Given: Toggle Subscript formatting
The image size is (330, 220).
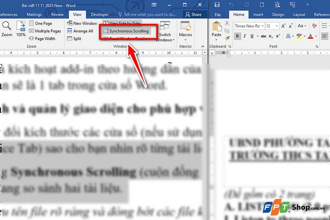Looking at the screenshot, I should (x=271, y=36).
